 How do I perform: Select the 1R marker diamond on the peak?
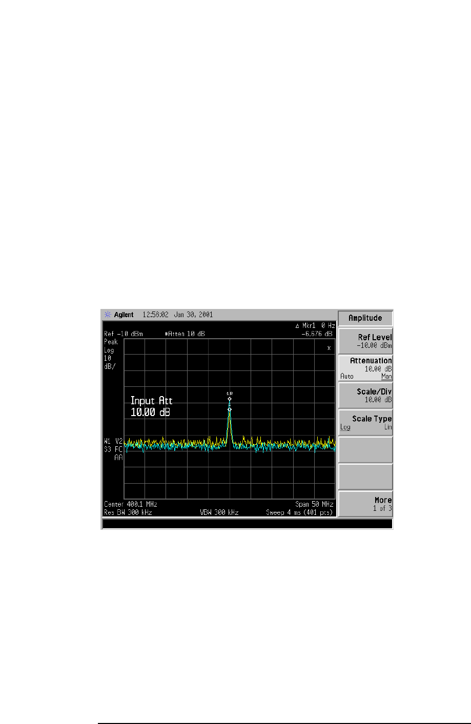tap(230, 399)
